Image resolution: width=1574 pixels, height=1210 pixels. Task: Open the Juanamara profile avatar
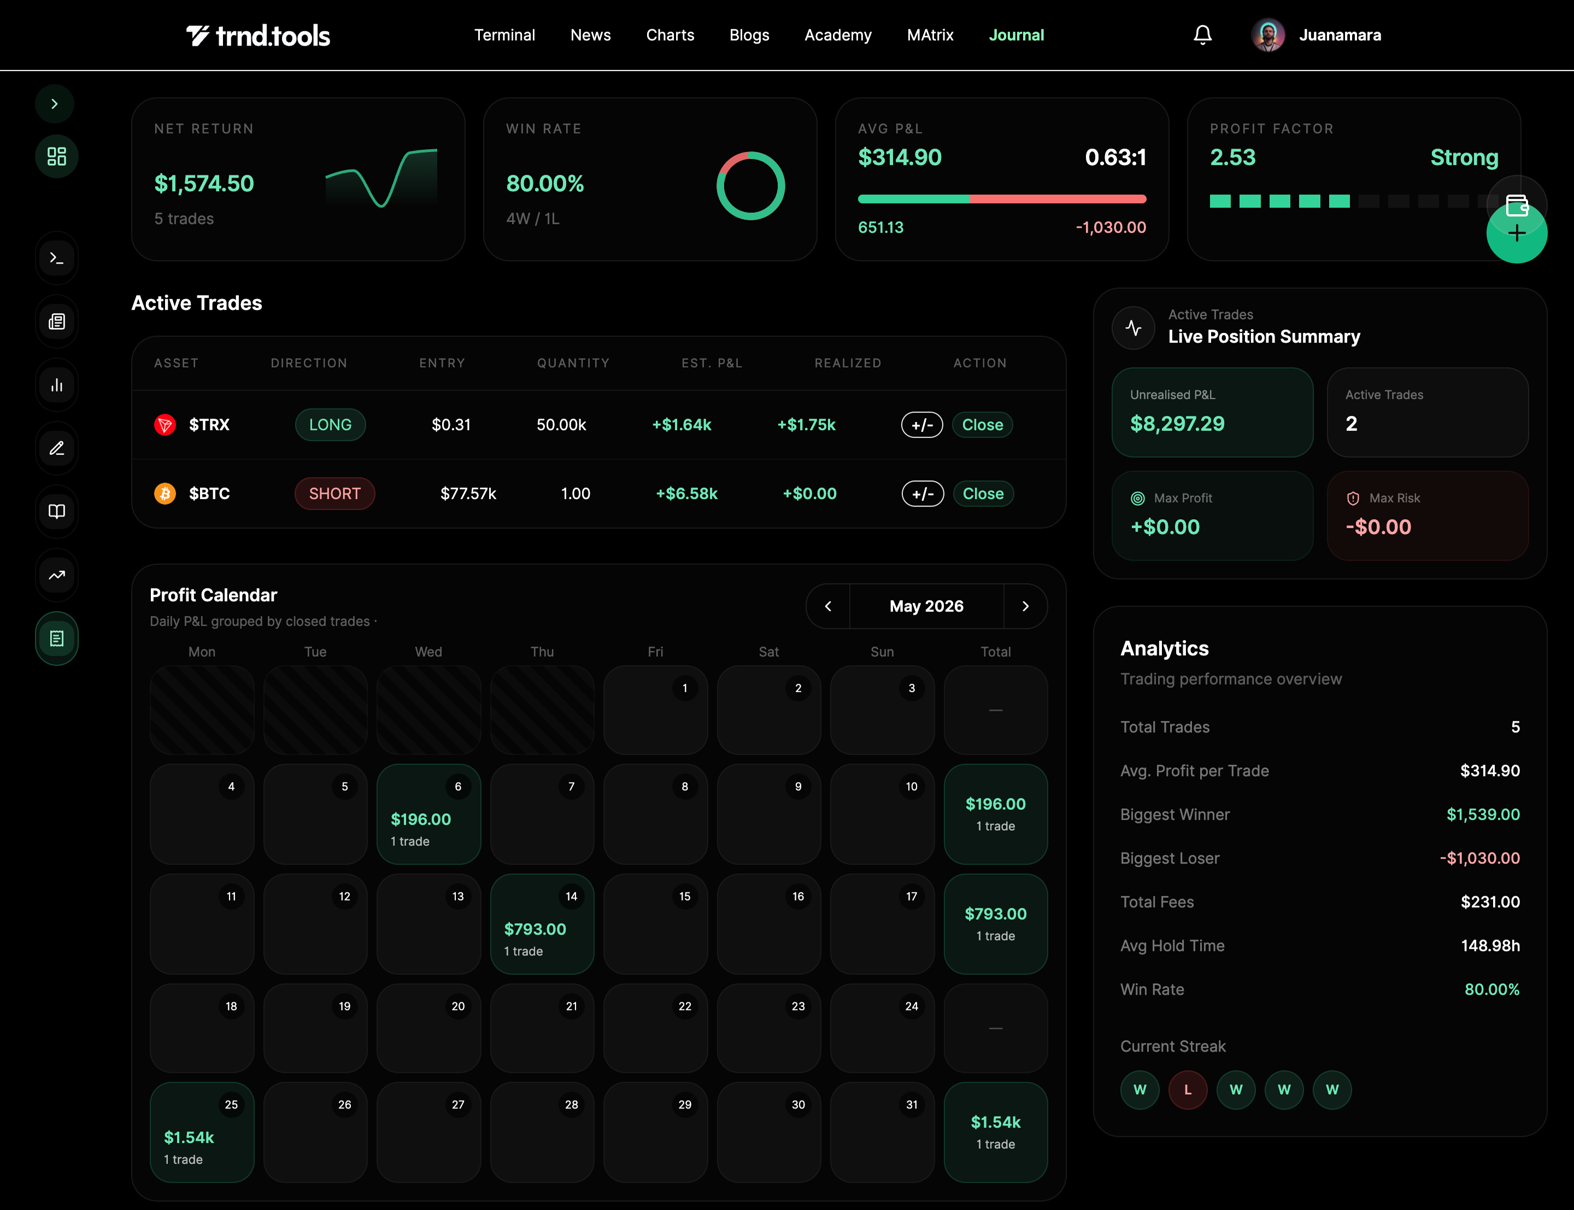point(1268,34)
